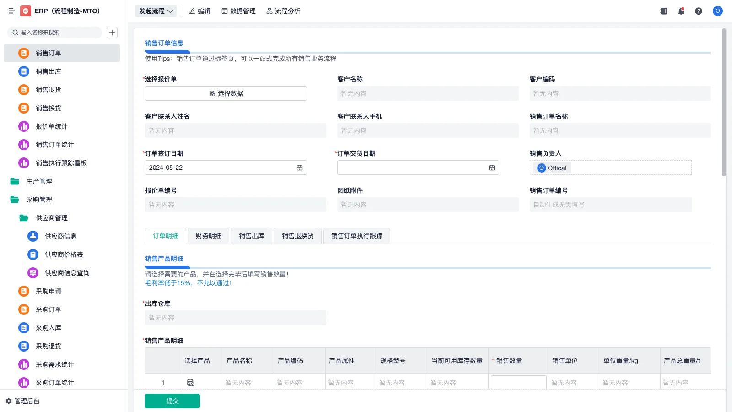Image resolution: width=732 pixels, height=412 pixels.
Task: Open 数据管理 in the top toolbar
Action: pos(239,11)
